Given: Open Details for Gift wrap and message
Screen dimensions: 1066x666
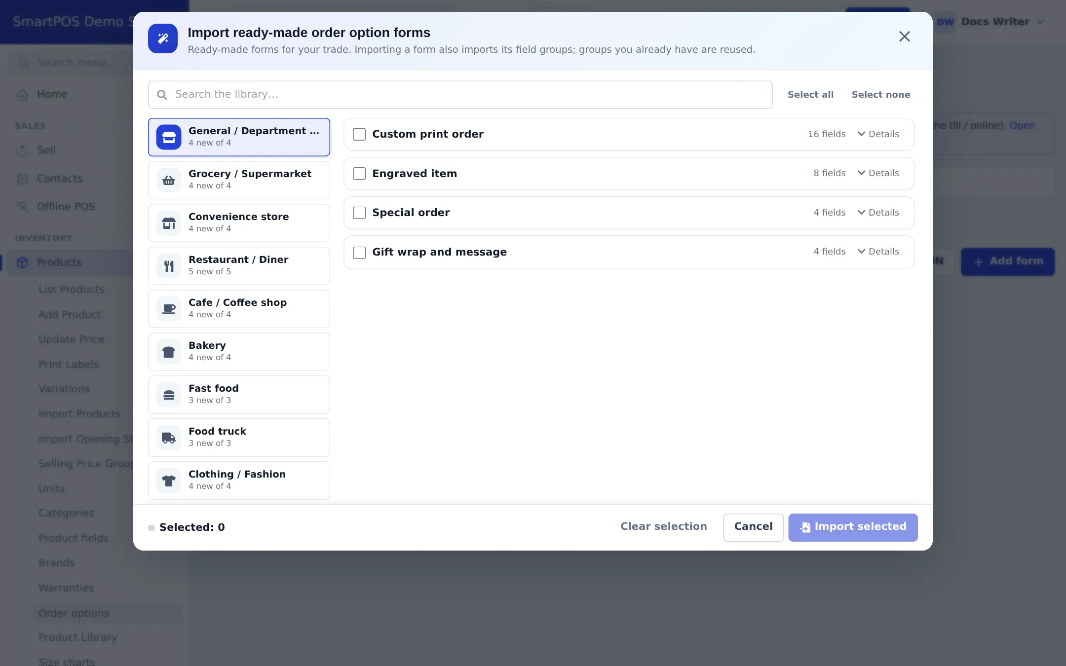Looking at the screenshot, I should tap(878, 252).
